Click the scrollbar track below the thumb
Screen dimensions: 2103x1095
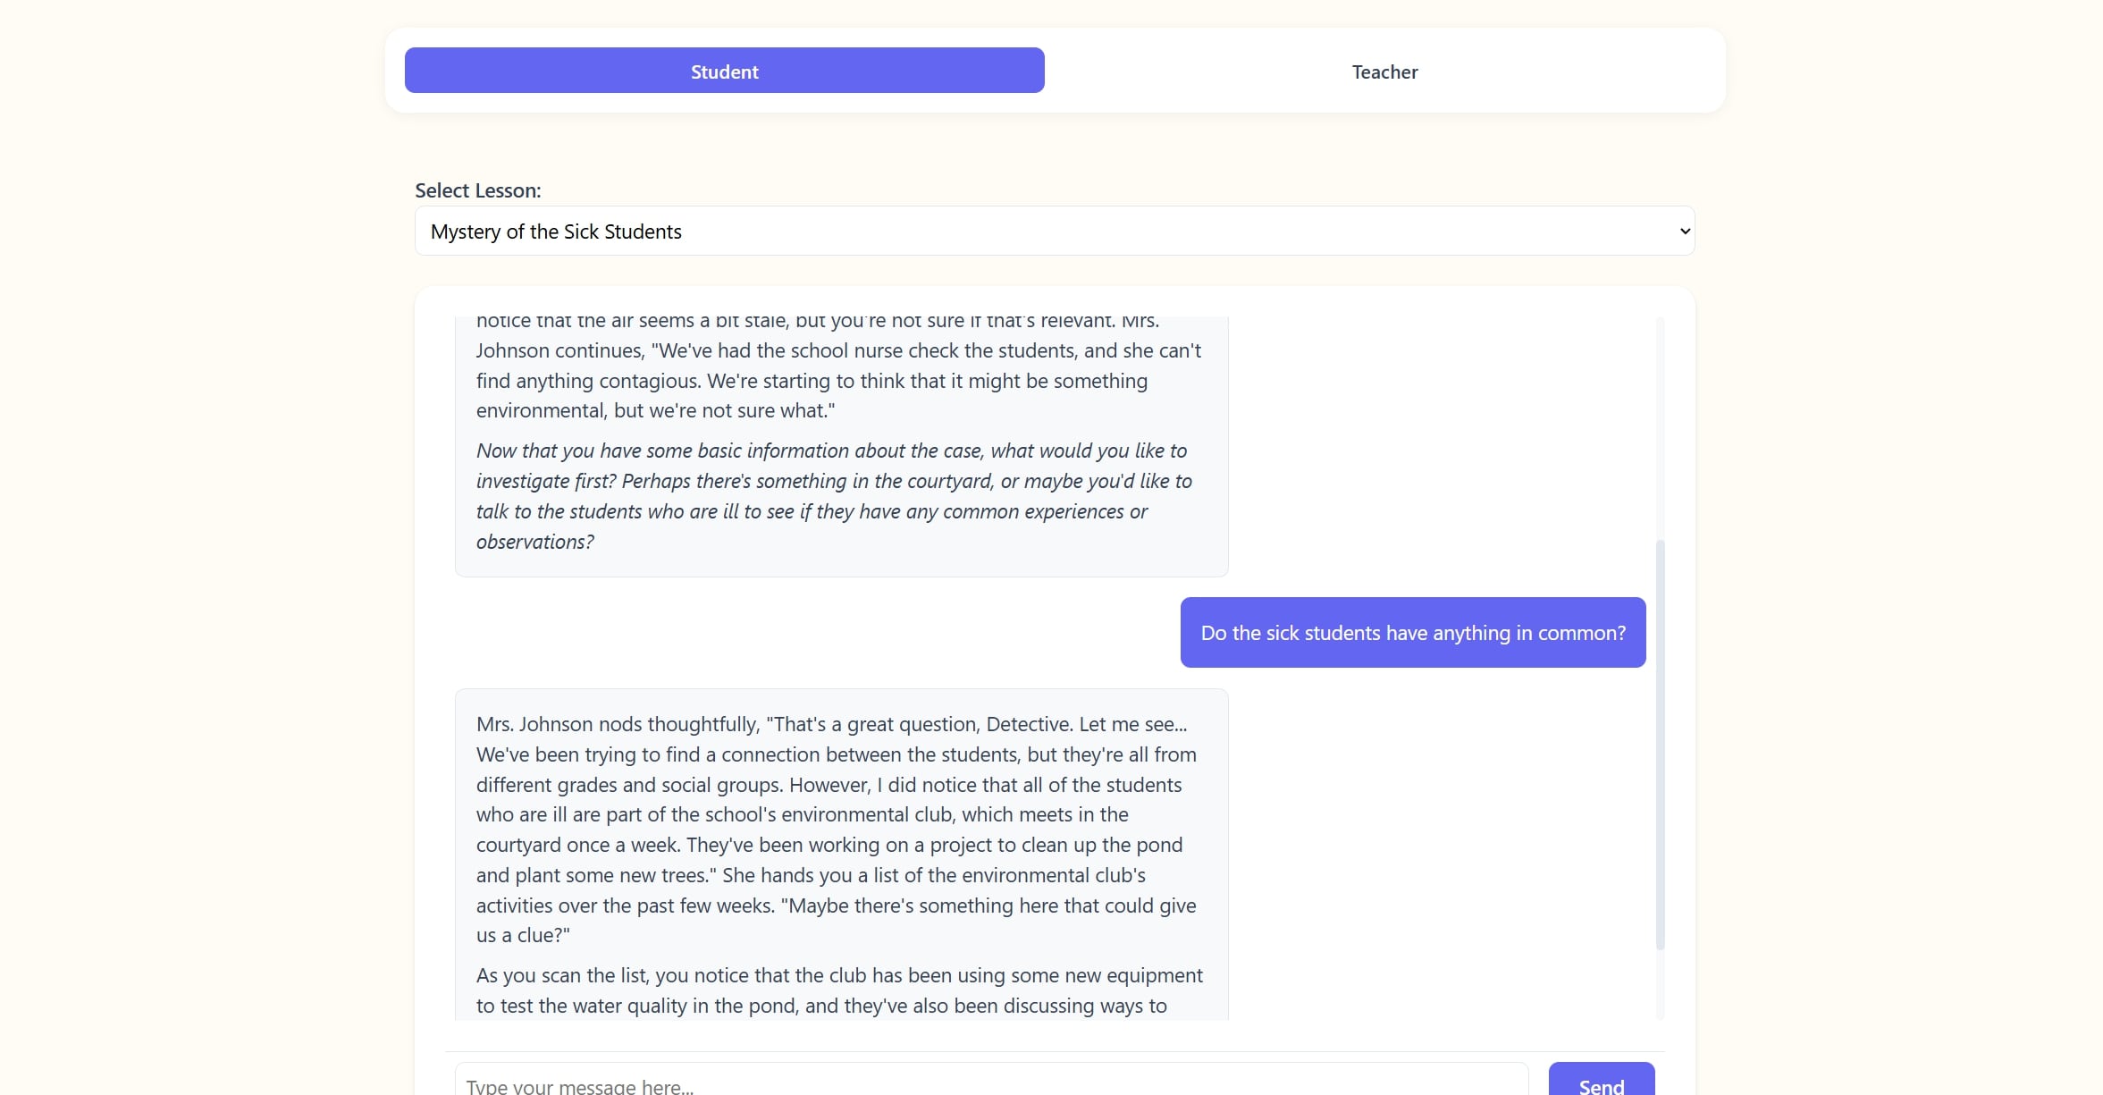[1661, 983]
